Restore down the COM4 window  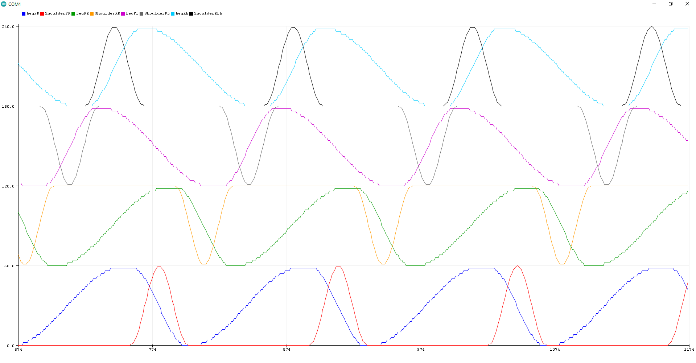tap(671, 4)
